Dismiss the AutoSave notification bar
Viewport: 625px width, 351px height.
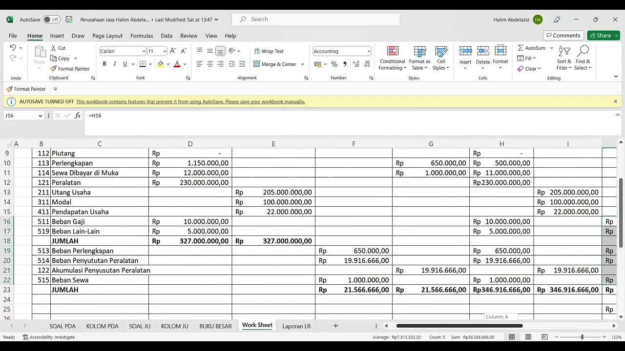point(615,101)
